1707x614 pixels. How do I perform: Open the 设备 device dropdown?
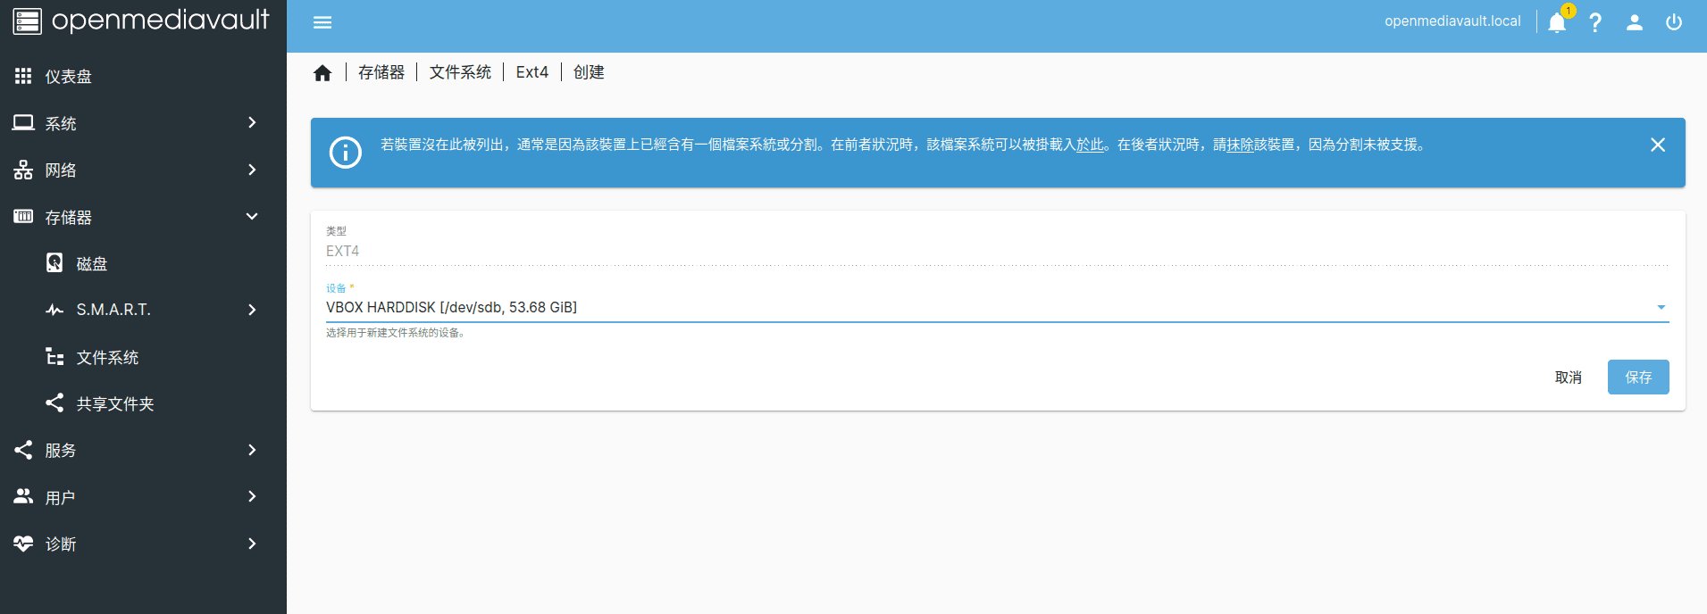click(x=996, y=307)
